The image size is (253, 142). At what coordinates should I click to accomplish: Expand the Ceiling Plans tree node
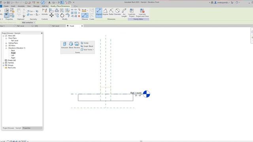(x=6, y=43)
